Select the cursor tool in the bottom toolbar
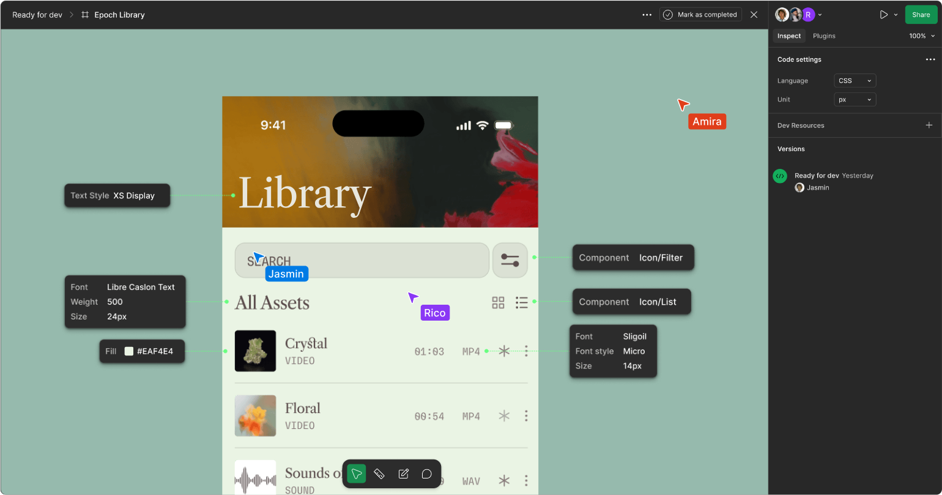 [x=357, y=474]
